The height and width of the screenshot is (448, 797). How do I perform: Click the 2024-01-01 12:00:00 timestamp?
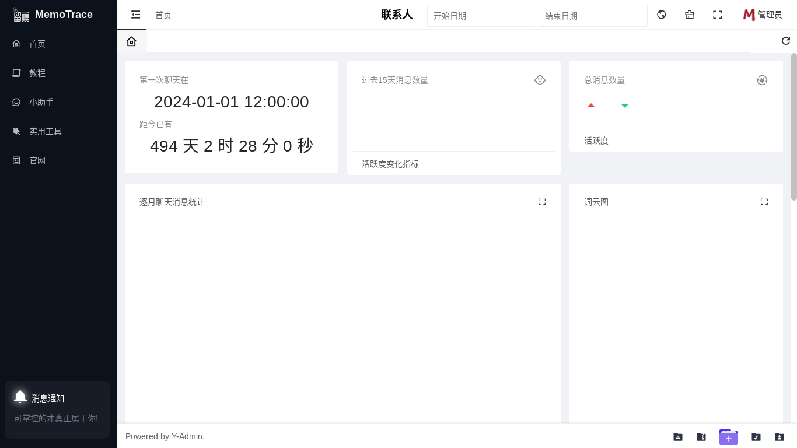tap(232, 102)
